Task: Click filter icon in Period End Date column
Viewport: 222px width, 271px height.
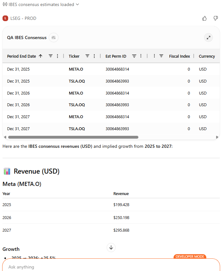Action: pos(51,56)
